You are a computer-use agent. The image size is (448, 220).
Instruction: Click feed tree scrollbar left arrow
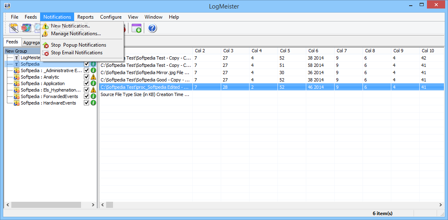click(x=8, y=205)
